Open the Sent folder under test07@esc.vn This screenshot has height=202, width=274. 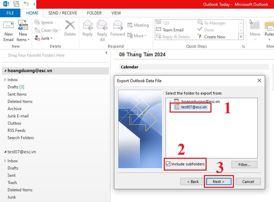coord(11,175)
